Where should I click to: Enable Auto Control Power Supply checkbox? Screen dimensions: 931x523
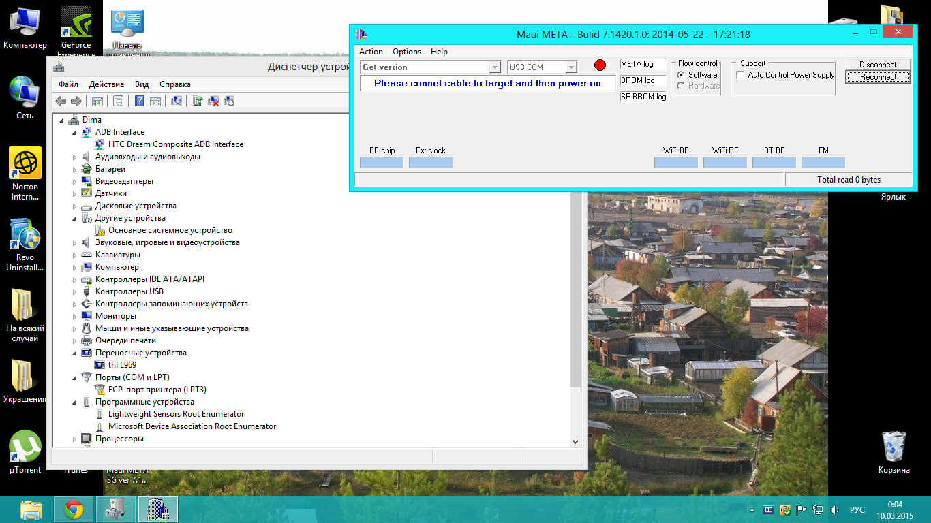[740, 75]
